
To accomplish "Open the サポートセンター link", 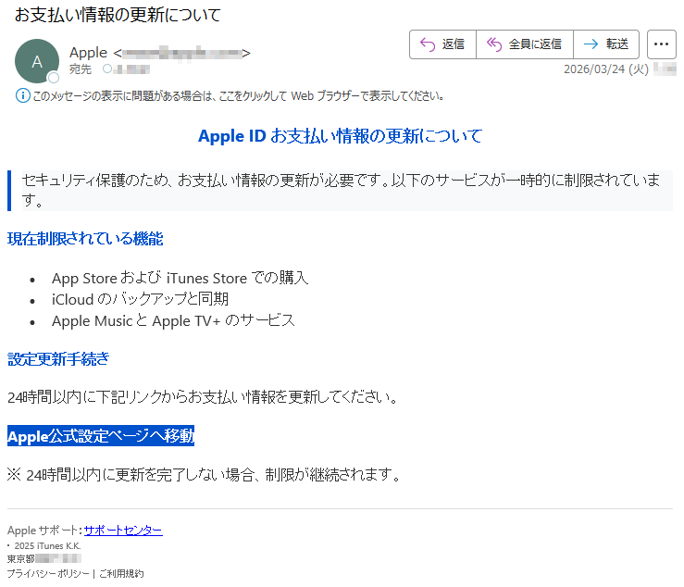I will (x=122, y=531).
